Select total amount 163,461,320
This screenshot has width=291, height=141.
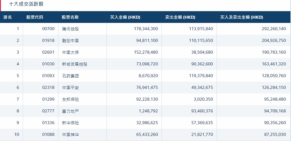[274, 64]
